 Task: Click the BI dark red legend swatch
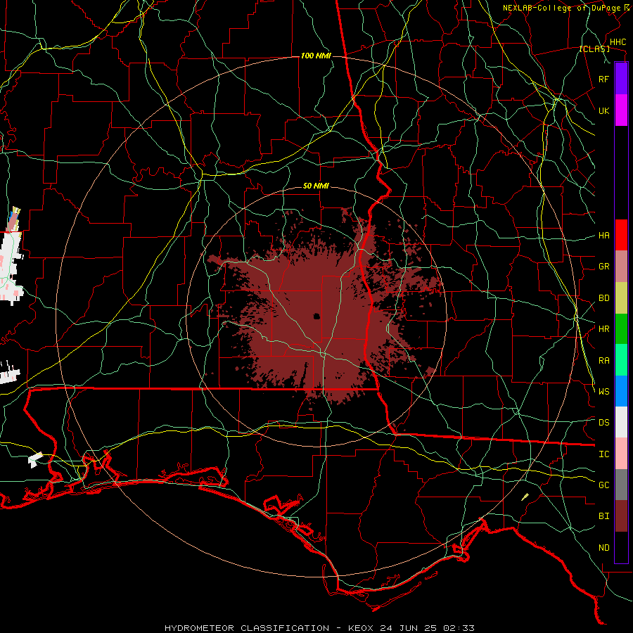click(621, 516)
